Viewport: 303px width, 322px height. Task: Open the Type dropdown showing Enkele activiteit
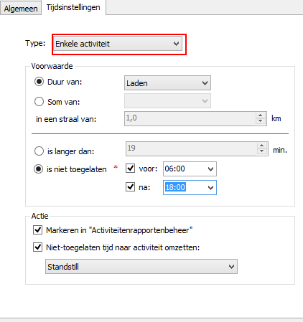click(118, 44)
